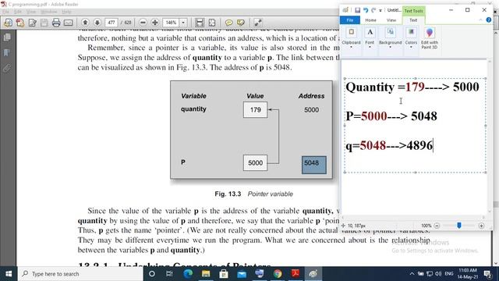The width and height of the screenshot is (499, 281).
Task: Open the zoom percentage dropdown arrow
Action: tap(183, 23)
